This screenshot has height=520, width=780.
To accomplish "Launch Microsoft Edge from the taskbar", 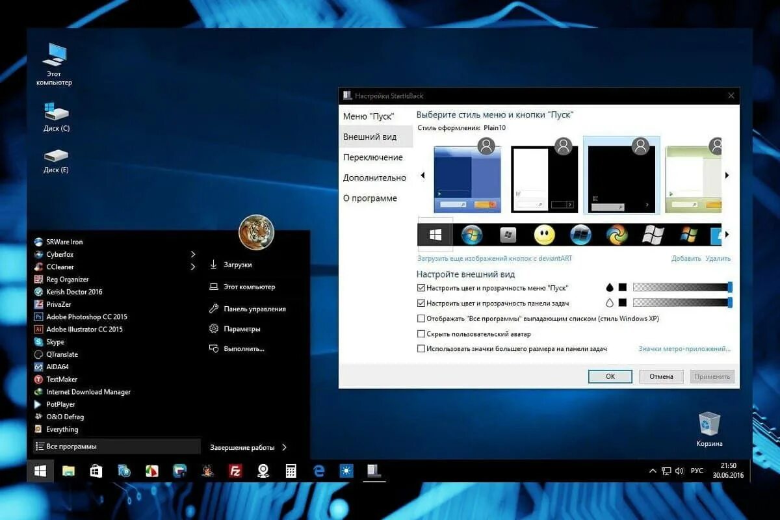I will tap(318, 471).
